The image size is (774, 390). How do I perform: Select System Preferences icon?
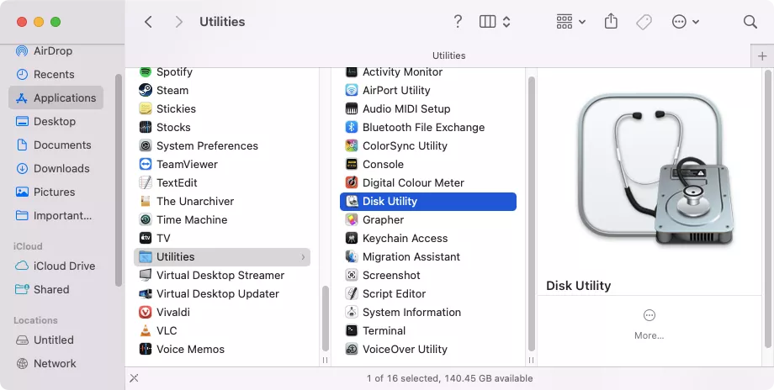pyautogui.click(x=145, y=145)
